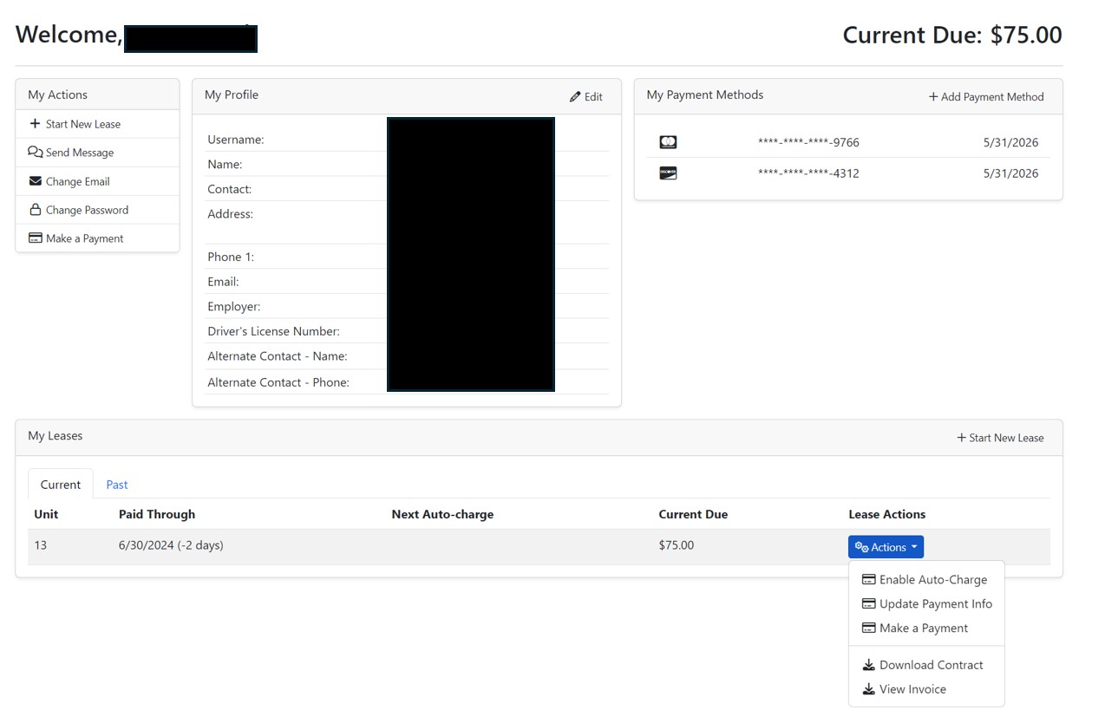1105x723 pixels.
Task: Choose Enable Auto-Charge from the Actions menu
Action: (x=932, y=580)
